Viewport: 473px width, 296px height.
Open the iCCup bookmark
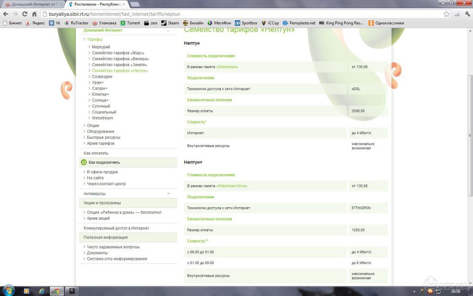[270, 23]
